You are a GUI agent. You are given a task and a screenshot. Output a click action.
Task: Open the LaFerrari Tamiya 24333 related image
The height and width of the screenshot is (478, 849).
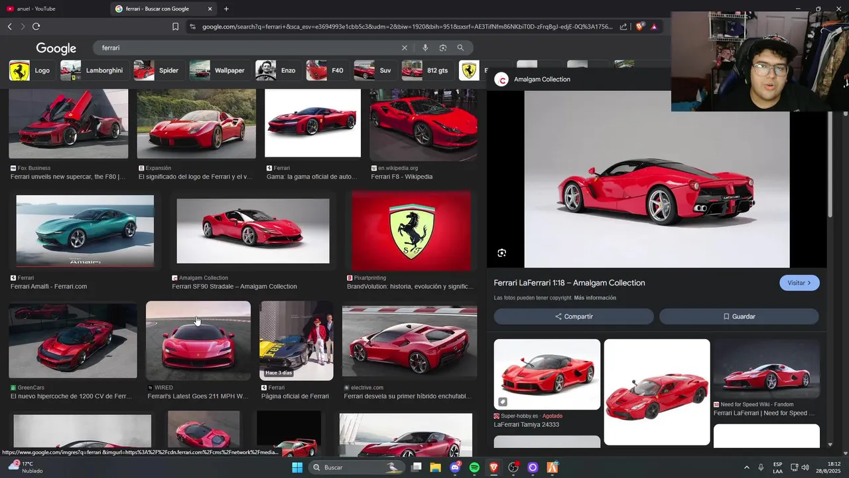pyautogui.click(x=547, y=374)
